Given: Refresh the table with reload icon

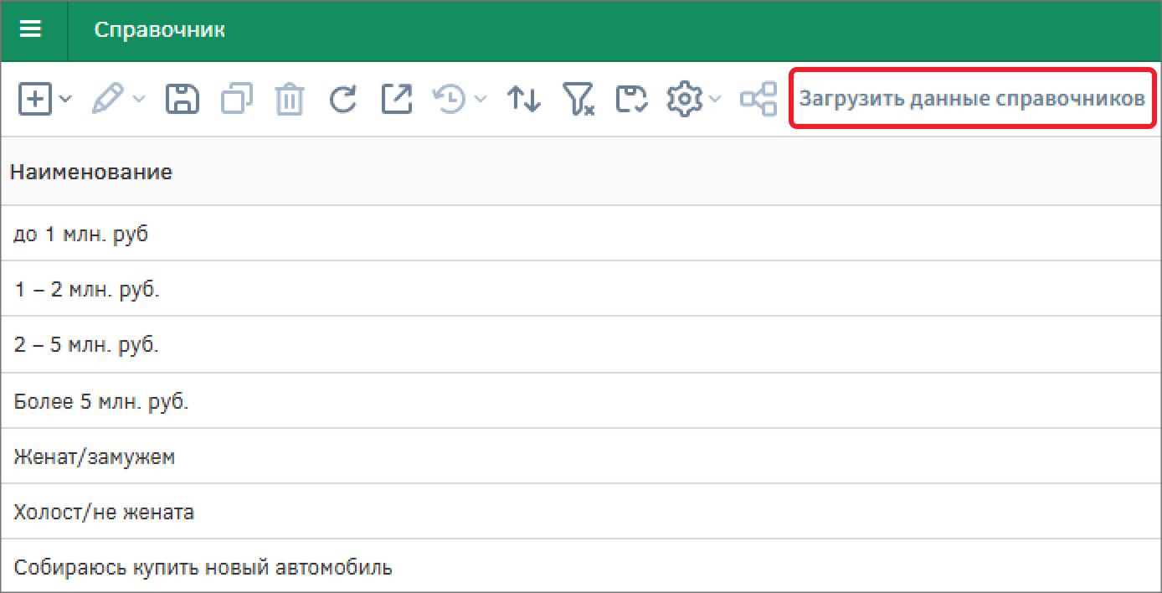Looking at the screenshot, I should tap(343, 100).
